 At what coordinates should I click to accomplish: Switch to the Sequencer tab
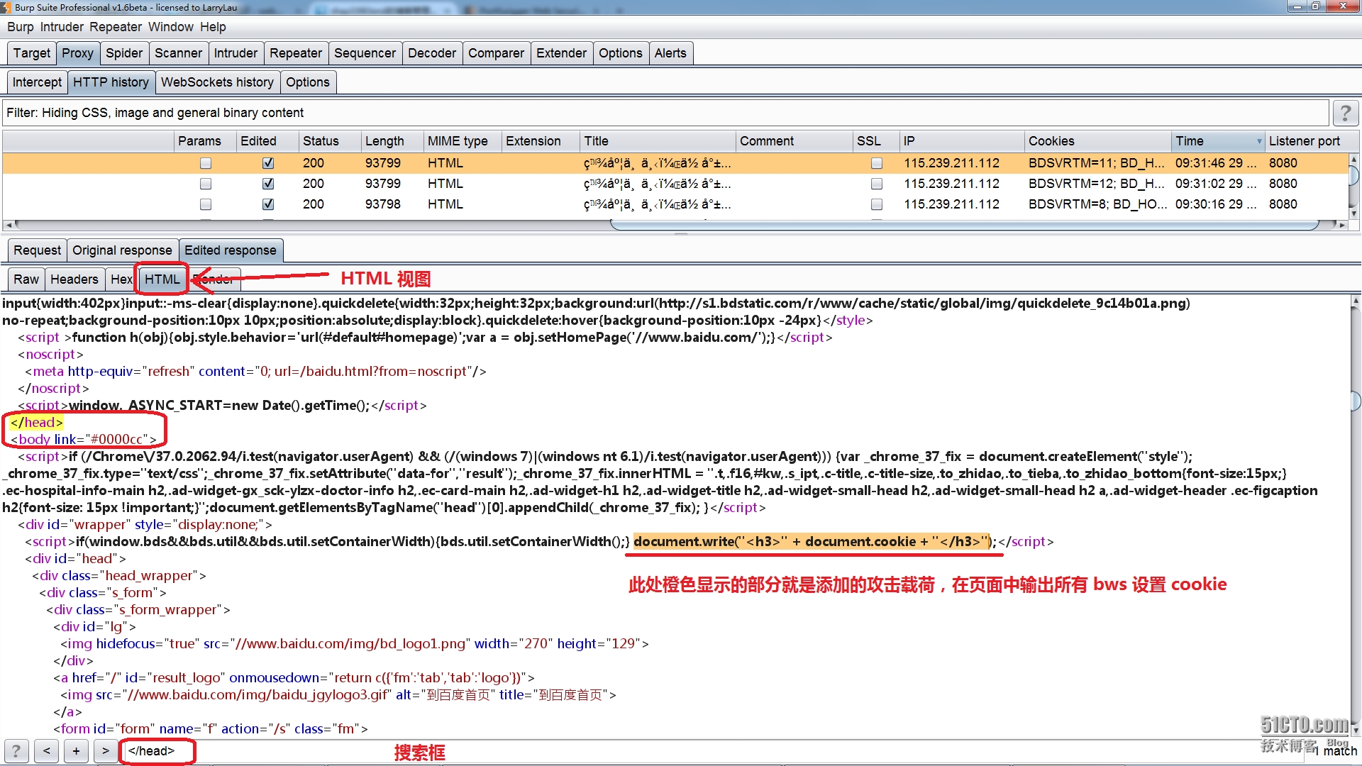(x=365, y=53)
